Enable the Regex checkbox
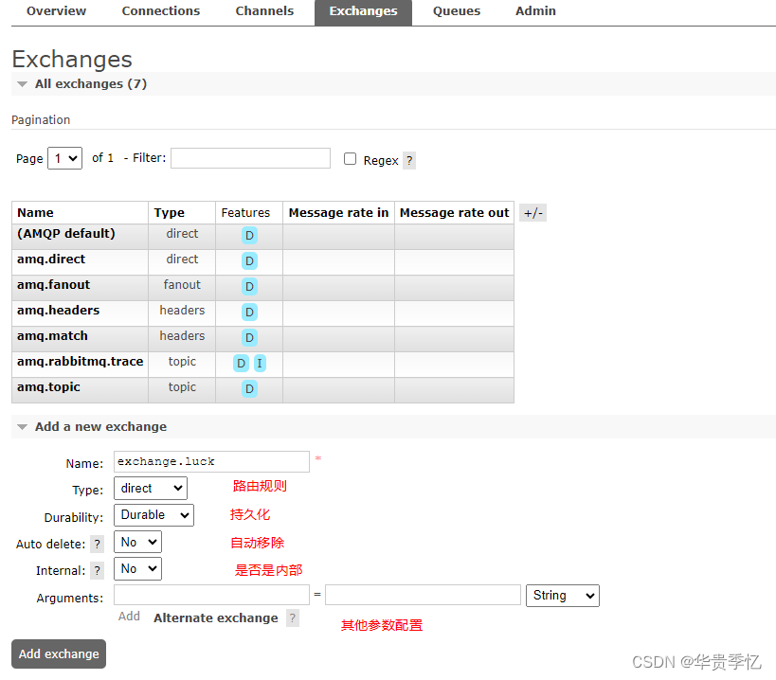This screenshot has width=776, height=680. (350, 159)
